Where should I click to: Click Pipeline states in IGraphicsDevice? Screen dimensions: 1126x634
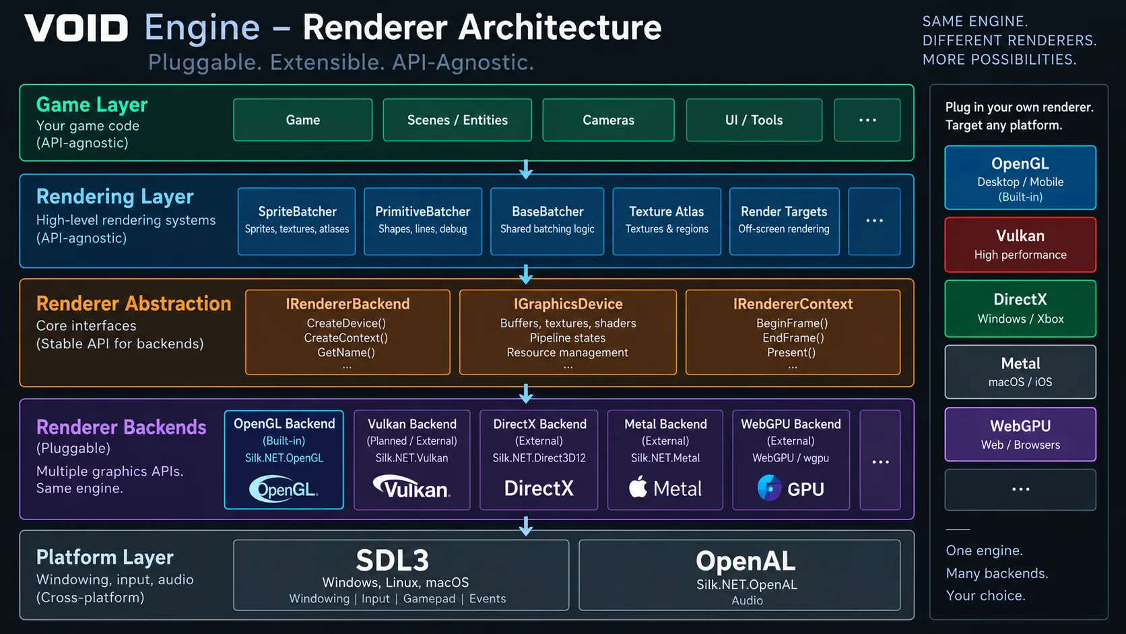tap(567, 338)
